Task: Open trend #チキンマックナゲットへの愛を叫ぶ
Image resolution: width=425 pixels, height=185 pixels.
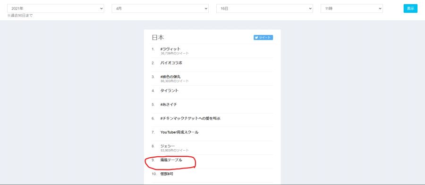Action: [x=190, y=118]
